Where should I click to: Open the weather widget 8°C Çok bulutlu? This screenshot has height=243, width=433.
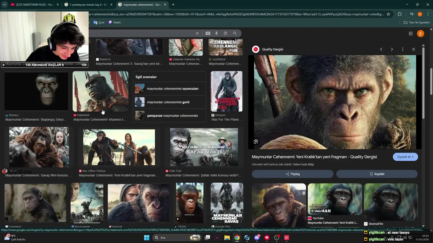[x=15, y=238]
